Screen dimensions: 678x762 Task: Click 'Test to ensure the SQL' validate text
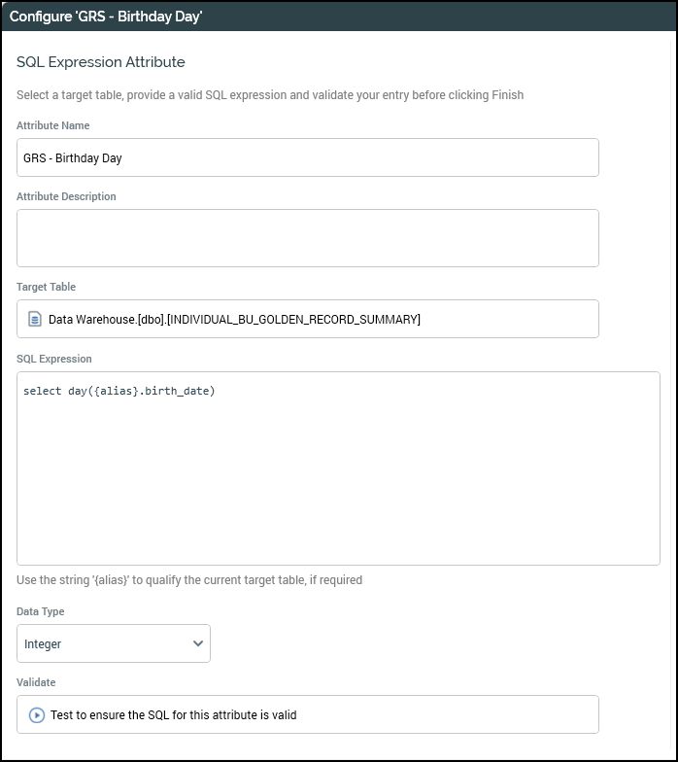[x=173, y=715]
